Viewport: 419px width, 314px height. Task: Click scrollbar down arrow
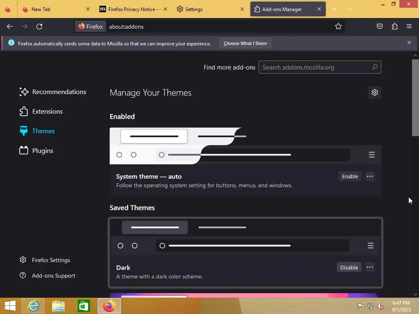tap(415, 294)
